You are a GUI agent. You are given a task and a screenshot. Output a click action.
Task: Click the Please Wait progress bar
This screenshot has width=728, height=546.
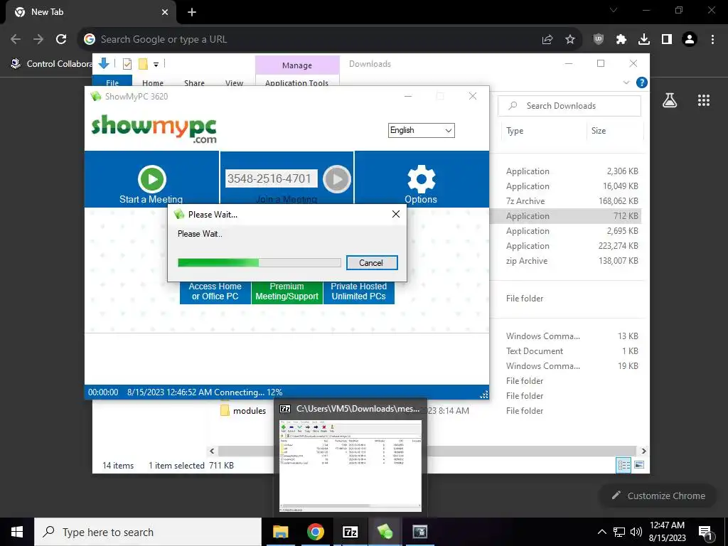point(259,263)
